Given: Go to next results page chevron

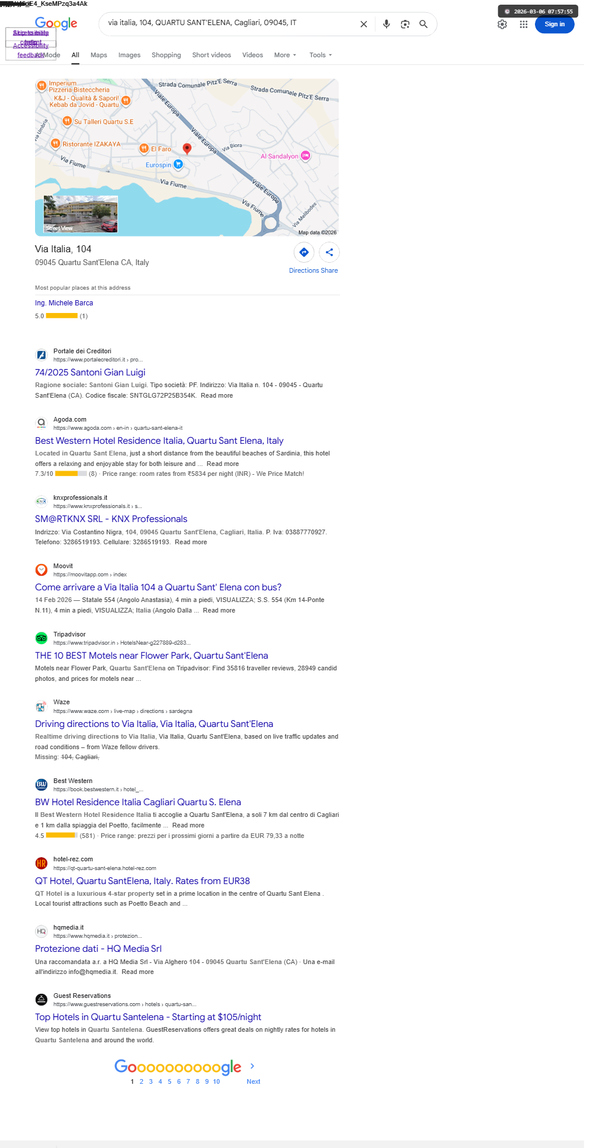Looking at the screenshot, I should (252, 1066).
